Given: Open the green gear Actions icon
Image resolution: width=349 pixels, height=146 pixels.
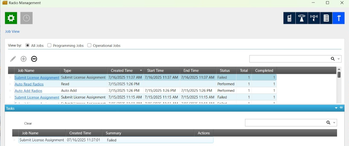Looking at the screenshot, I should [11, 18].
